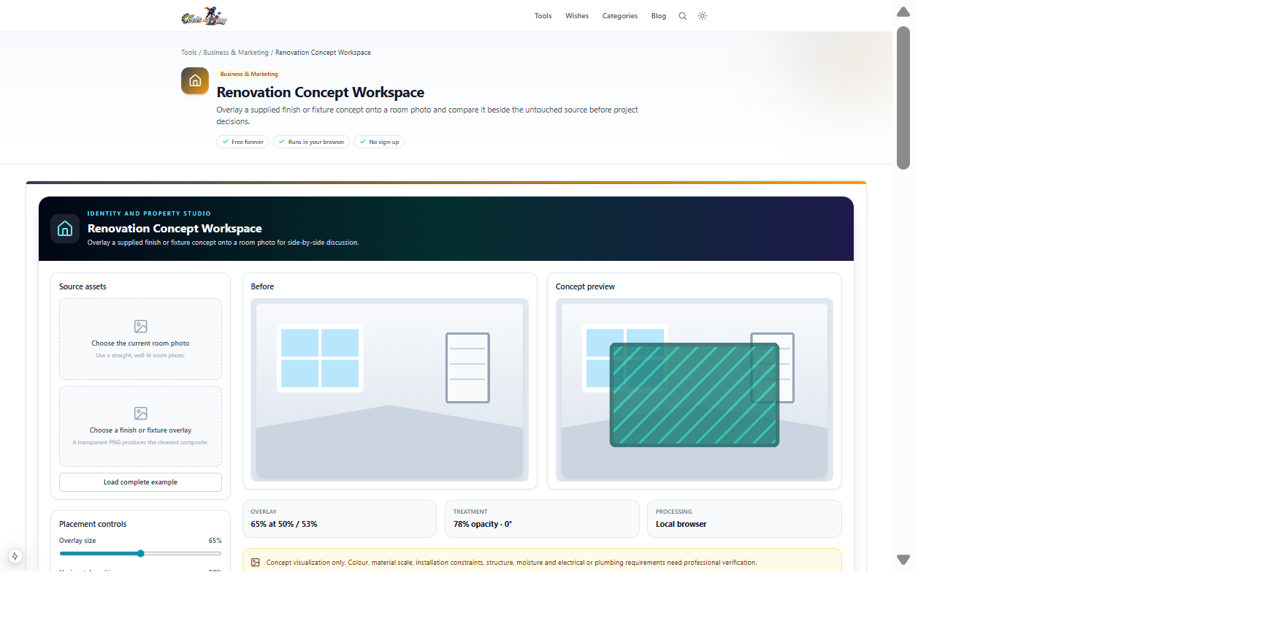Click the house icon in dark studio banner
This screenshot has width=1262, height=643.
65,229
